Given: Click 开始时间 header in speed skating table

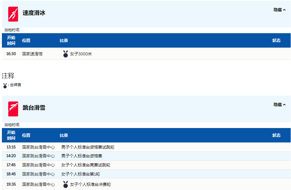Looking at the screenshot, I should tap(11, 40).
